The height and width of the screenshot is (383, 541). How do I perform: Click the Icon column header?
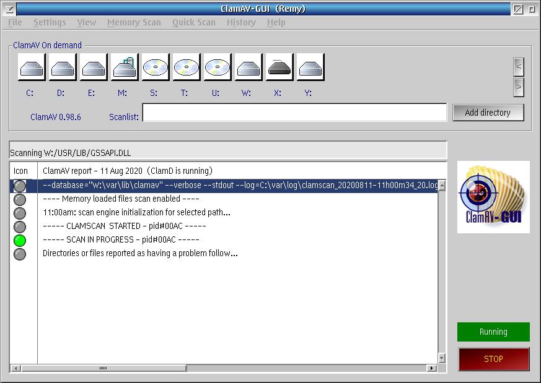pos(24,171)
